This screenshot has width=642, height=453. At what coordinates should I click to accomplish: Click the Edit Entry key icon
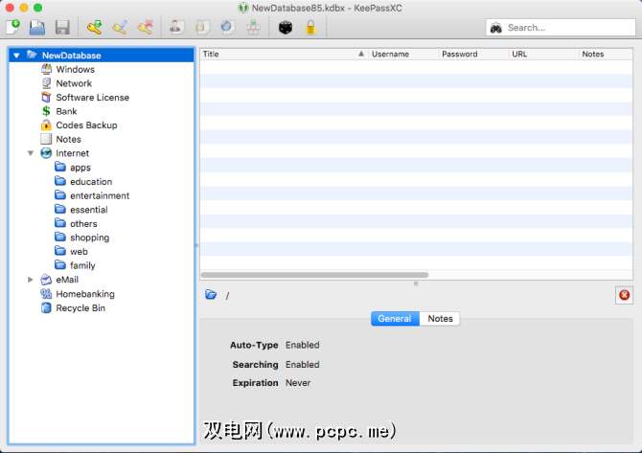click(120, 28)
